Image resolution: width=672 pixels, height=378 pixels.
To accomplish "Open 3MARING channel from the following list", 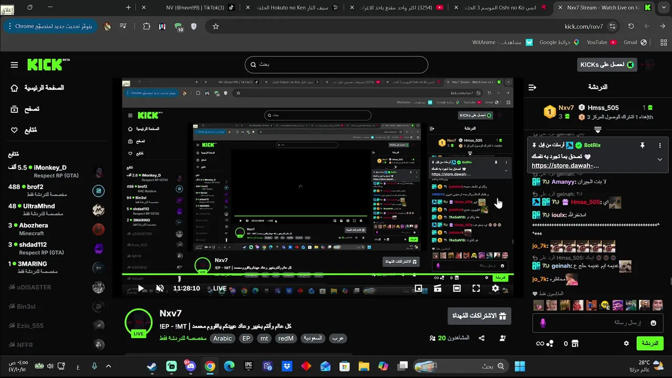I will [56, 267].
